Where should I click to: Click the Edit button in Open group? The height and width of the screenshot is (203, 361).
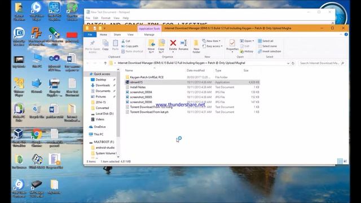pos(245,46)
